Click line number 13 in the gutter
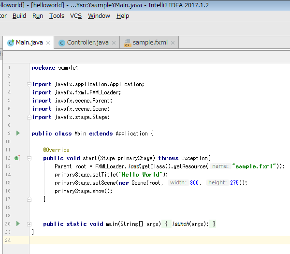The width and height of the screenshot is (290, 254). 8,166
